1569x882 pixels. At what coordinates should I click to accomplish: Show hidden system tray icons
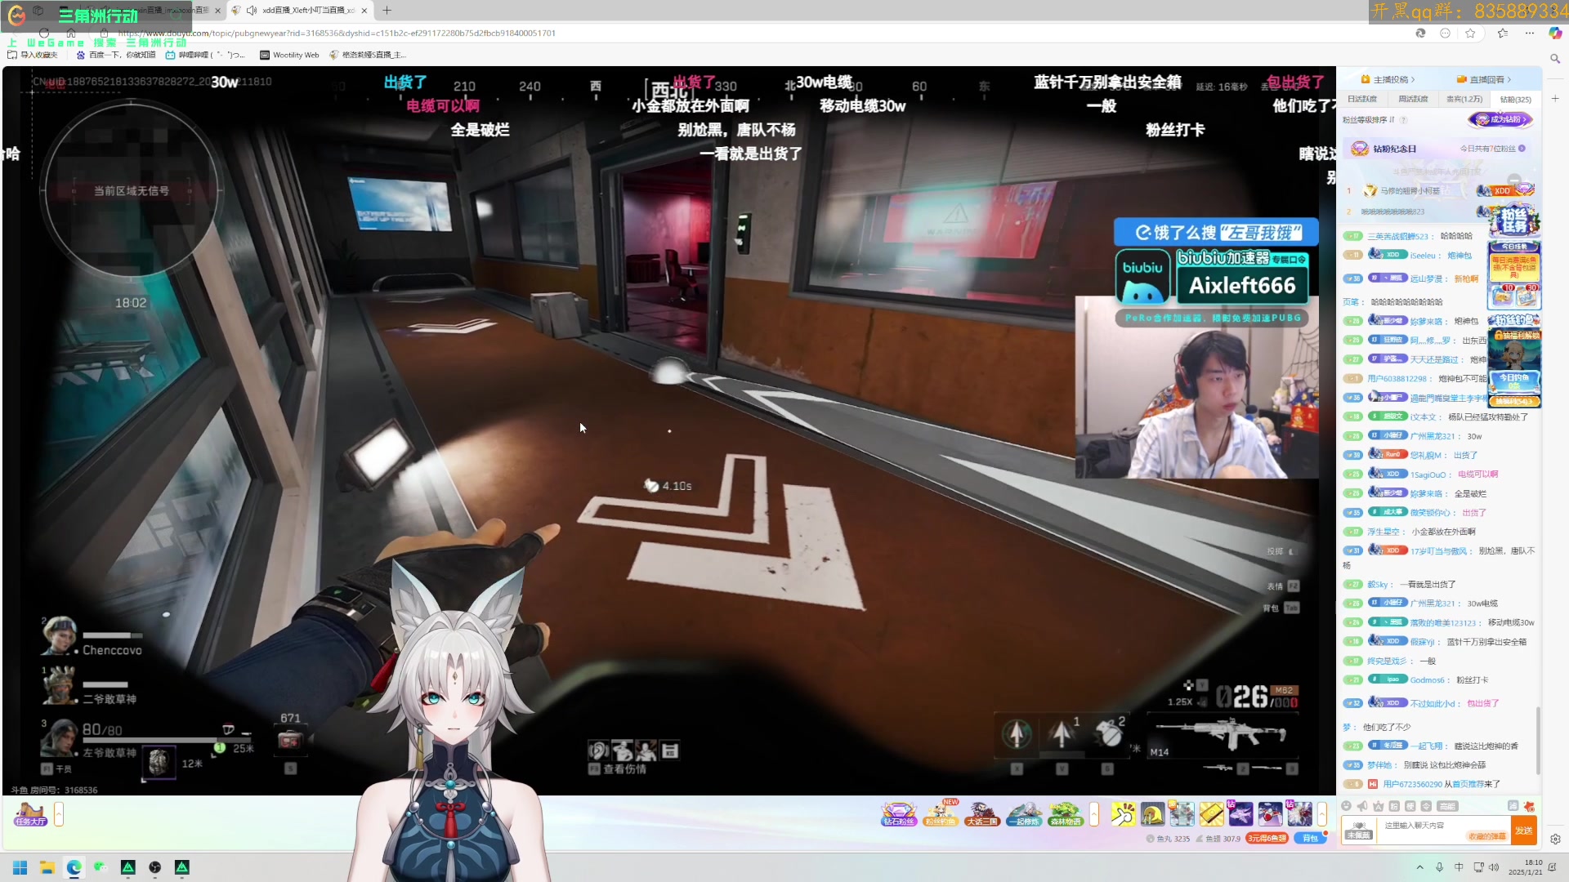click(x=1420, y=867)
